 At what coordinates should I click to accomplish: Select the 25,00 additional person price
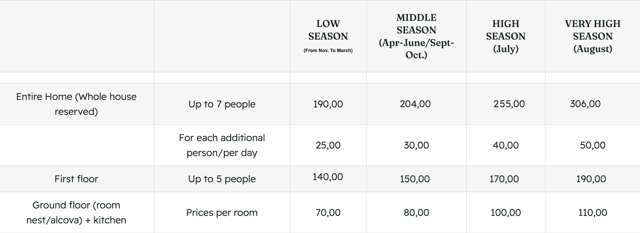click(328, 145)
